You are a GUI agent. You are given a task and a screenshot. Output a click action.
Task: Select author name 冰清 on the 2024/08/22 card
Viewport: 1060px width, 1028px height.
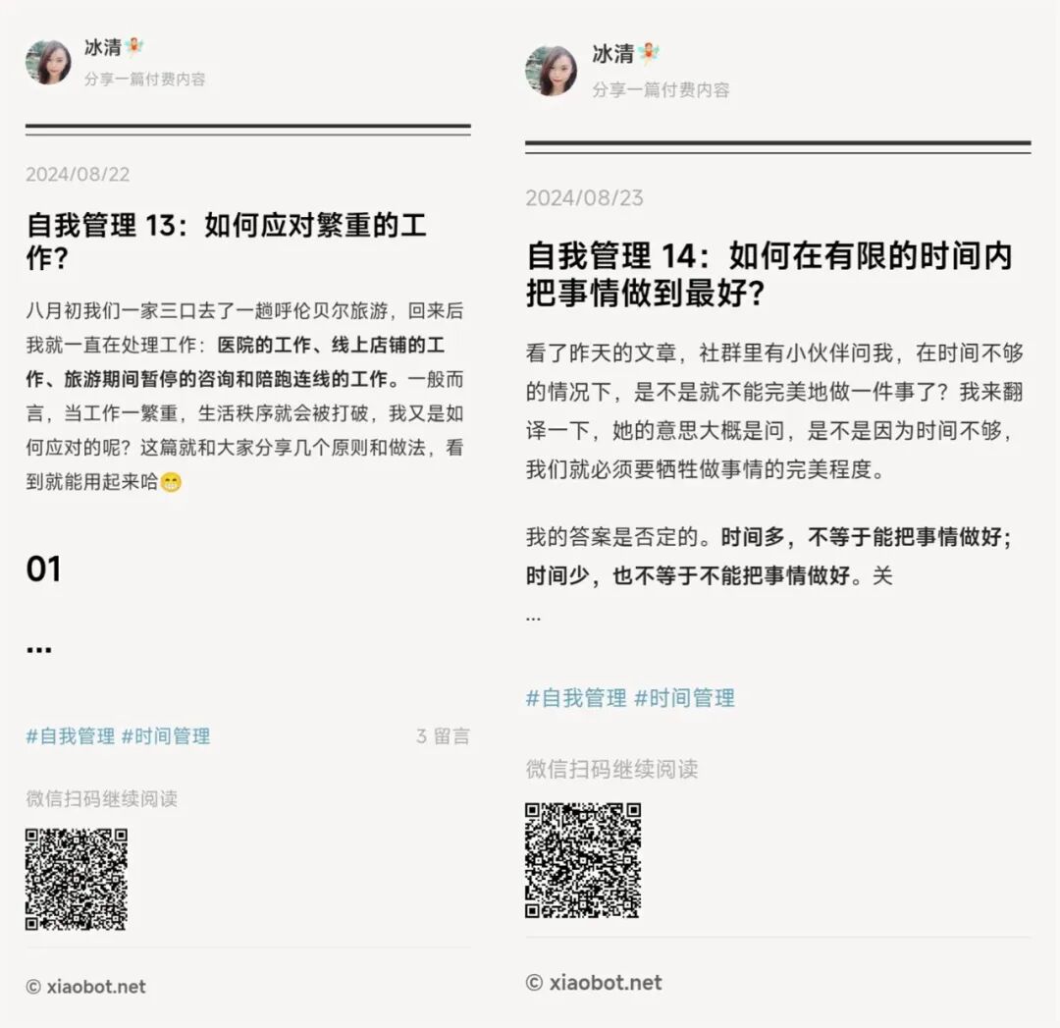pos(103,47)
